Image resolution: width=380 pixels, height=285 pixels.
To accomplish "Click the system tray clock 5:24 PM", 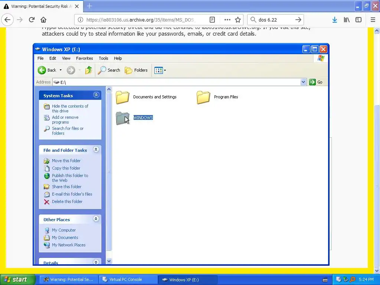I will (366, 280).
